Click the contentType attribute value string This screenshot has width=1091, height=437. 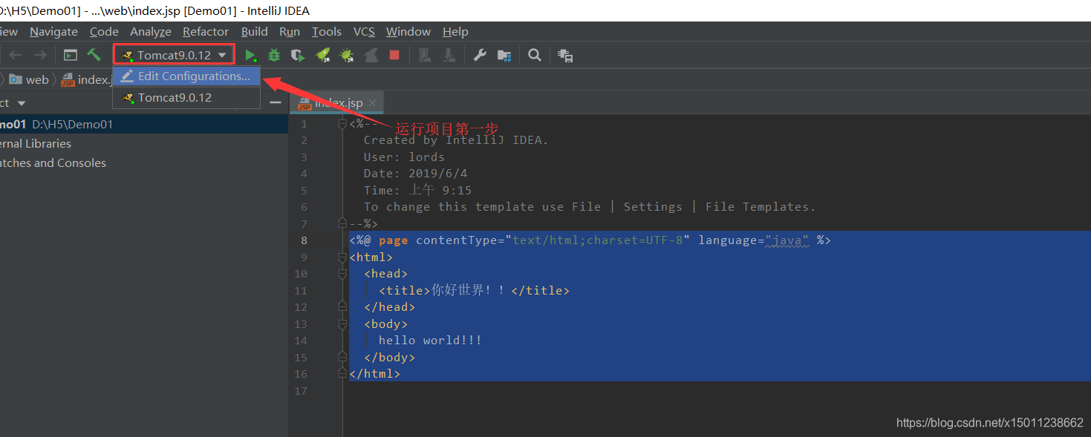coord(597,240)
